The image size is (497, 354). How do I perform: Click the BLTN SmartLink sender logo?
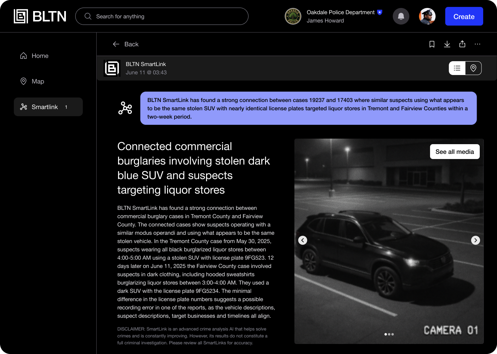[112, 68]
